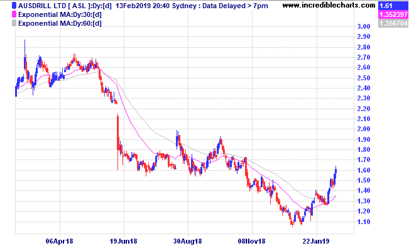This screenshot has height=248, width=409.
Task: Click the 1.60 price axis label
Action: click(364, 170)
